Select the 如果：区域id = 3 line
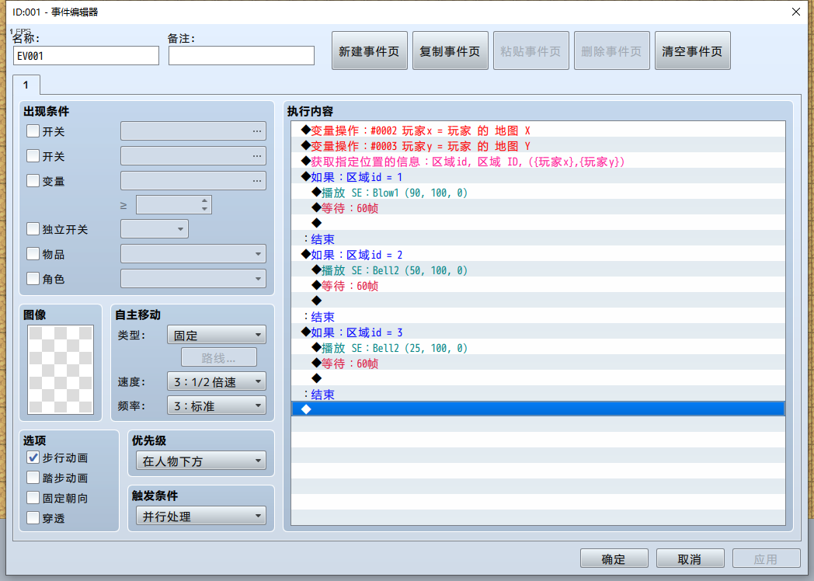This screenshot has width=814, height=581. [x=537, y=332]
